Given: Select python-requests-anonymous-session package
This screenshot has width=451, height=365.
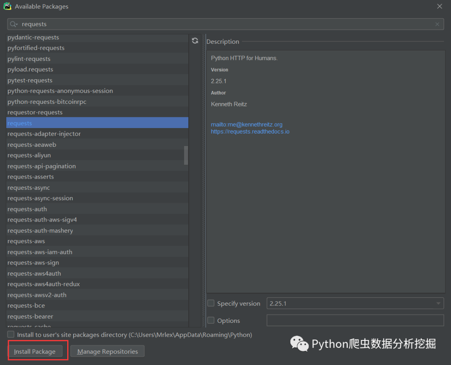Looking at the screenshot, I should point(97,91).
